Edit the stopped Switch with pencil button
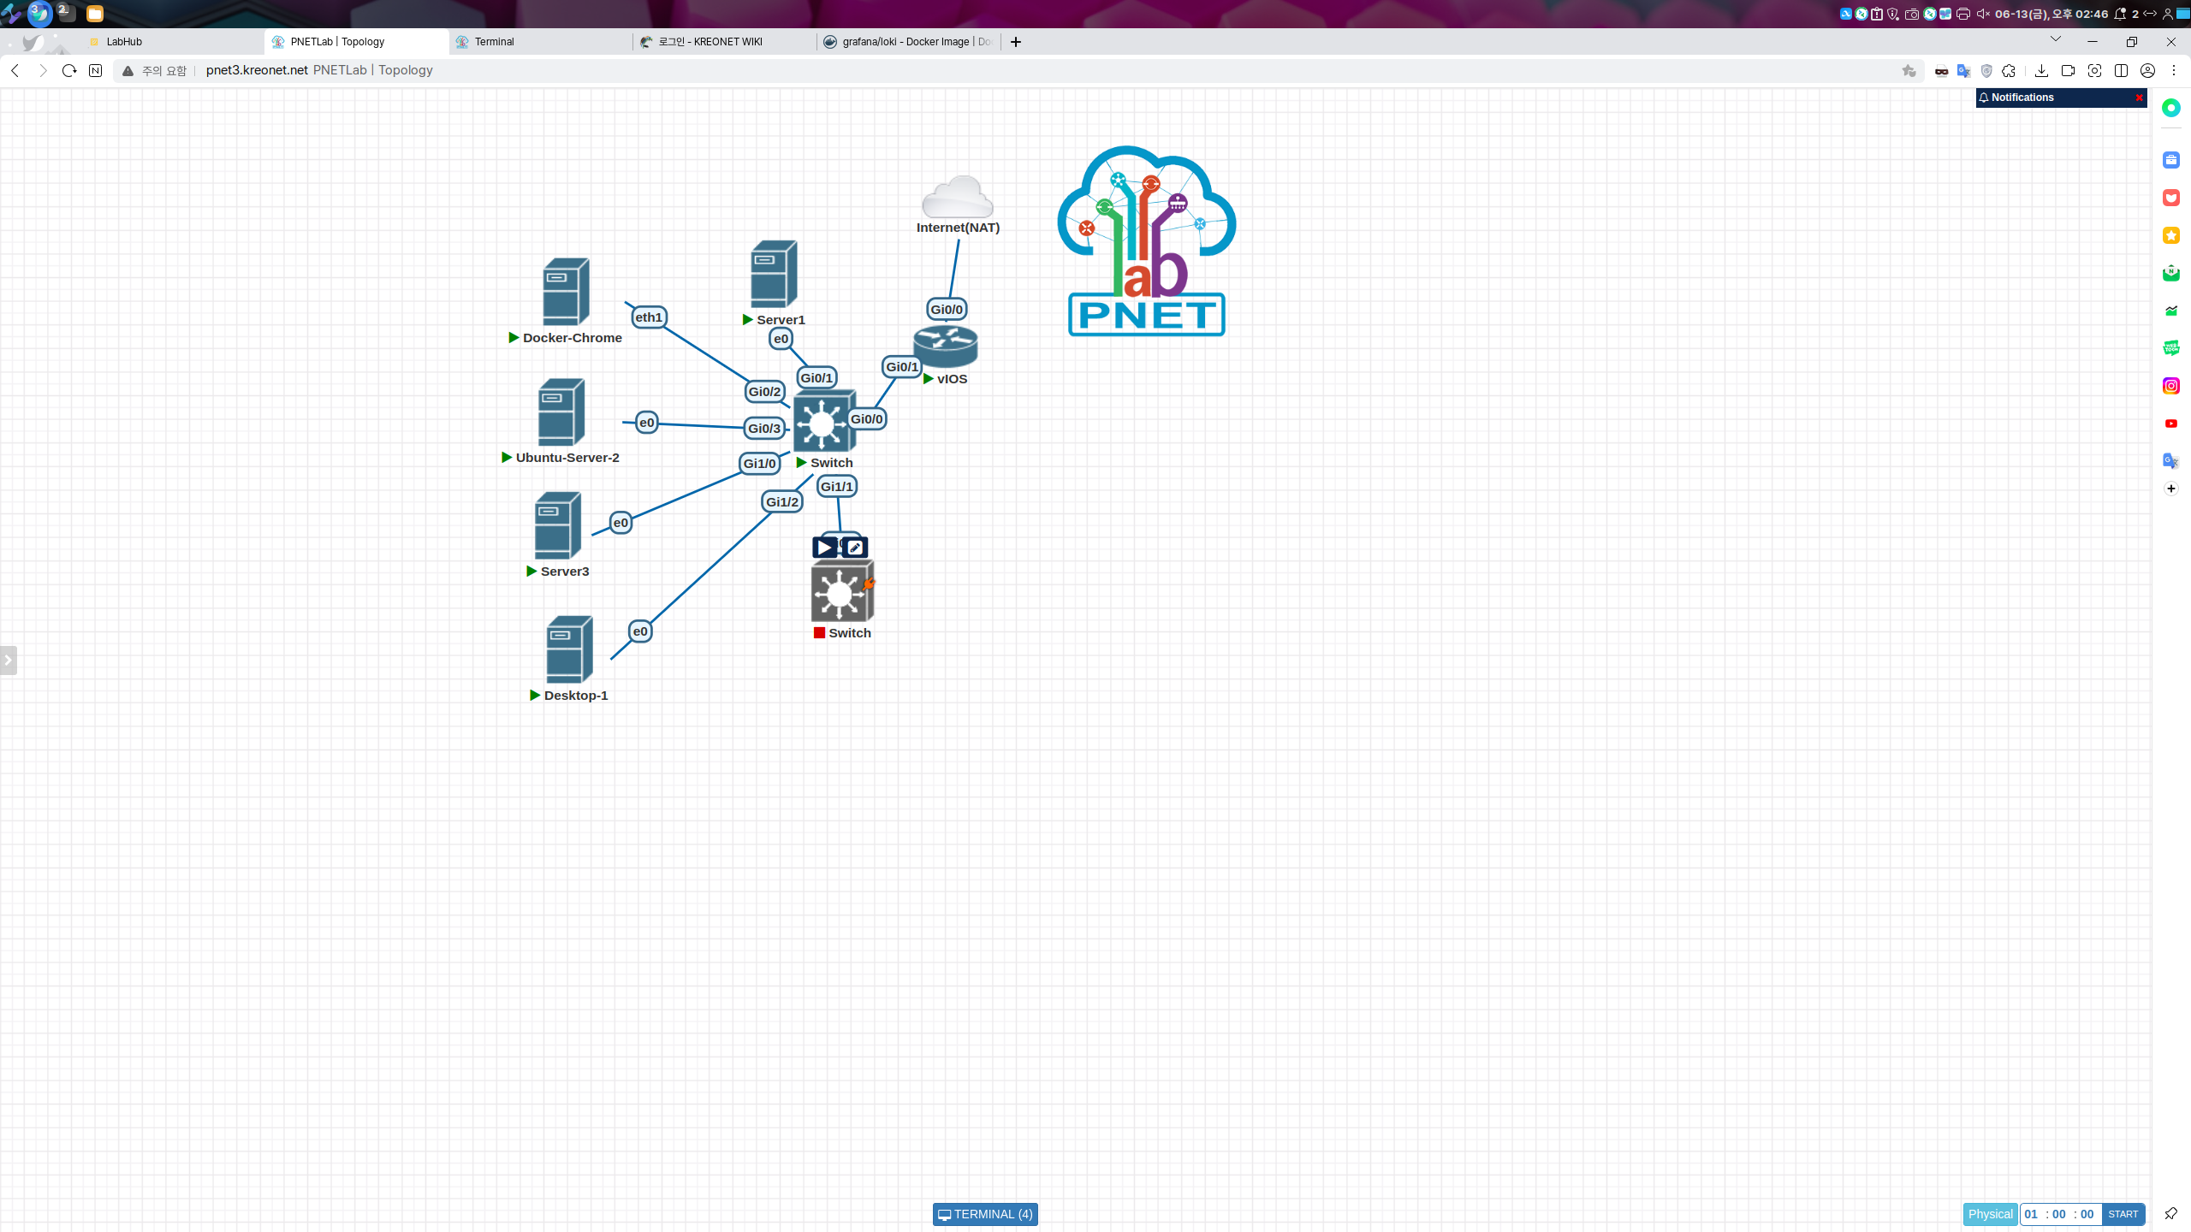The image size is (2191, 1232). pyautogui.click(x=854, y=548)
